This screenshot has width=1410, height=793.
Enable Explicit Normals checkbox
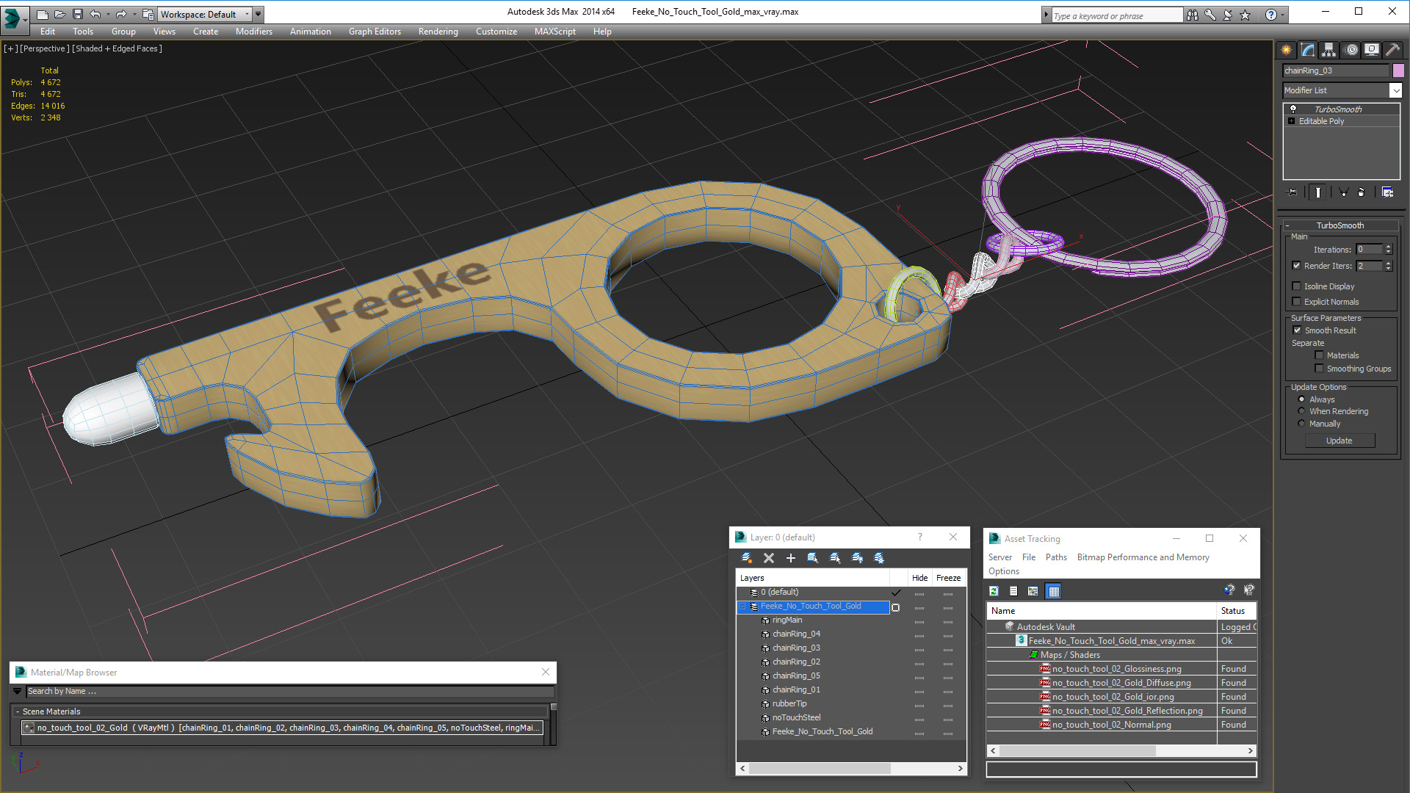click(1297, 302)
